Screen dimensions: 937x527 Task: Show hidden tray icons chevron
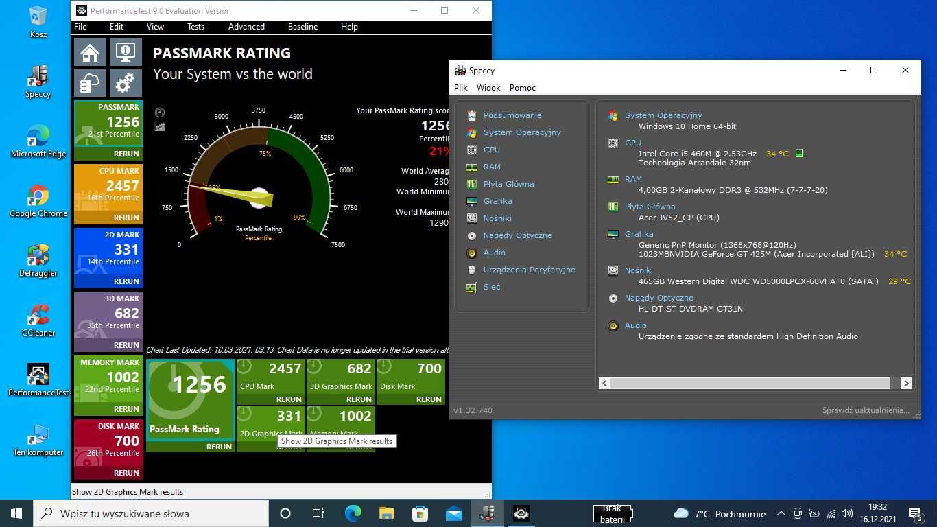tap(781, 513)
